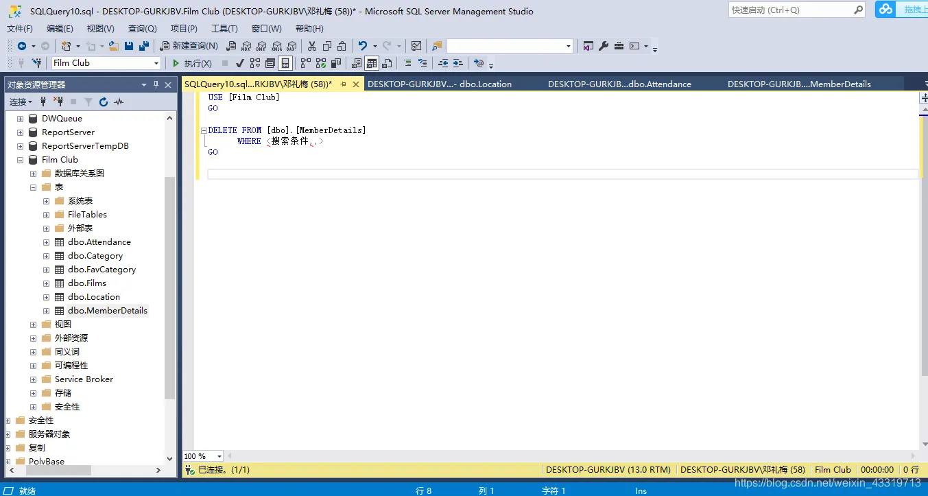
Task: Switch to the dbo.Location tab
Action: (440, 84)
